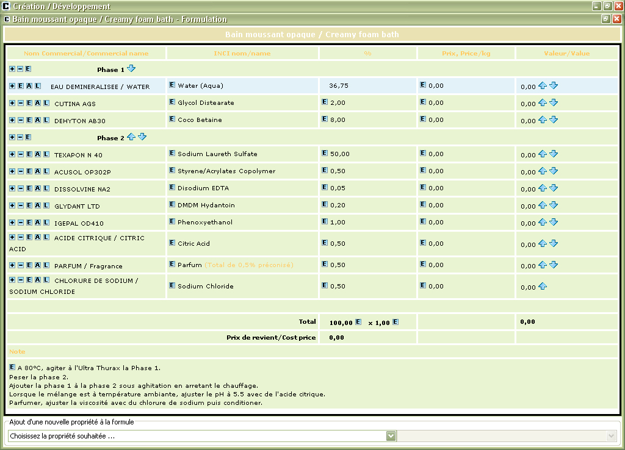The height and width of the screenshot is (450, 625).
Task: Click the 'Bain moussant opaque / Creamy foam bath' banner title
Action: [x=312, y=35]
